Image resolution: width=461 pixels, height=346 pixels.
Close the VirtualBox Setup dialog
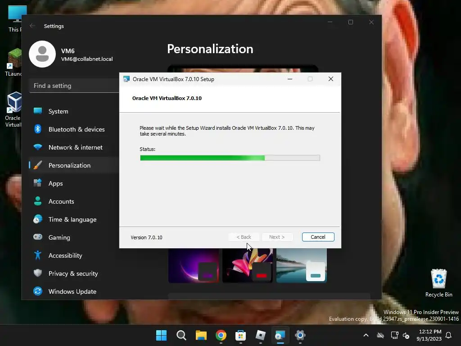click(x=331, y=79)
